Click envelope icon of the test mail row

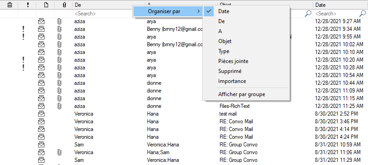click(41, 114)
